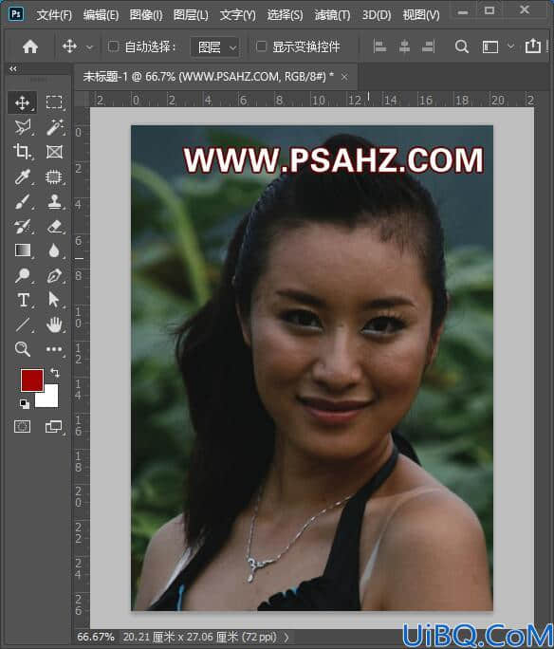554x649 pixels.
Task: Open the 选择(S) menu
Action: 285,16
